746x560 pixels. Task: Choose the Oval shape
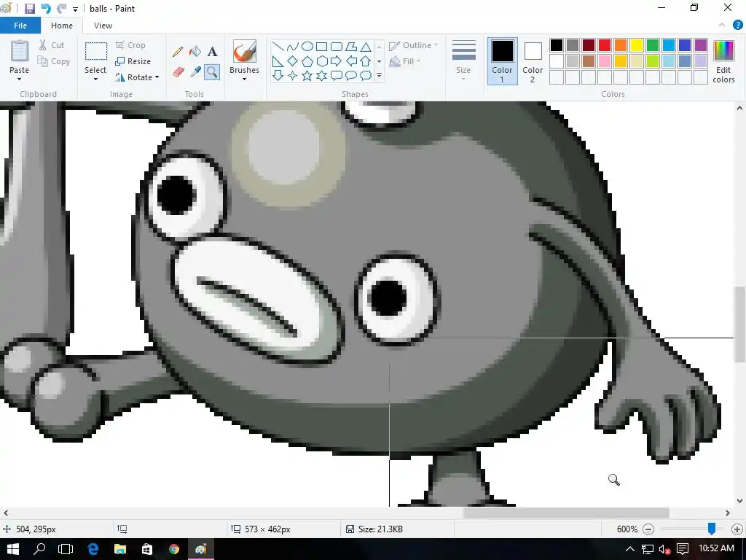click(307, 47)
